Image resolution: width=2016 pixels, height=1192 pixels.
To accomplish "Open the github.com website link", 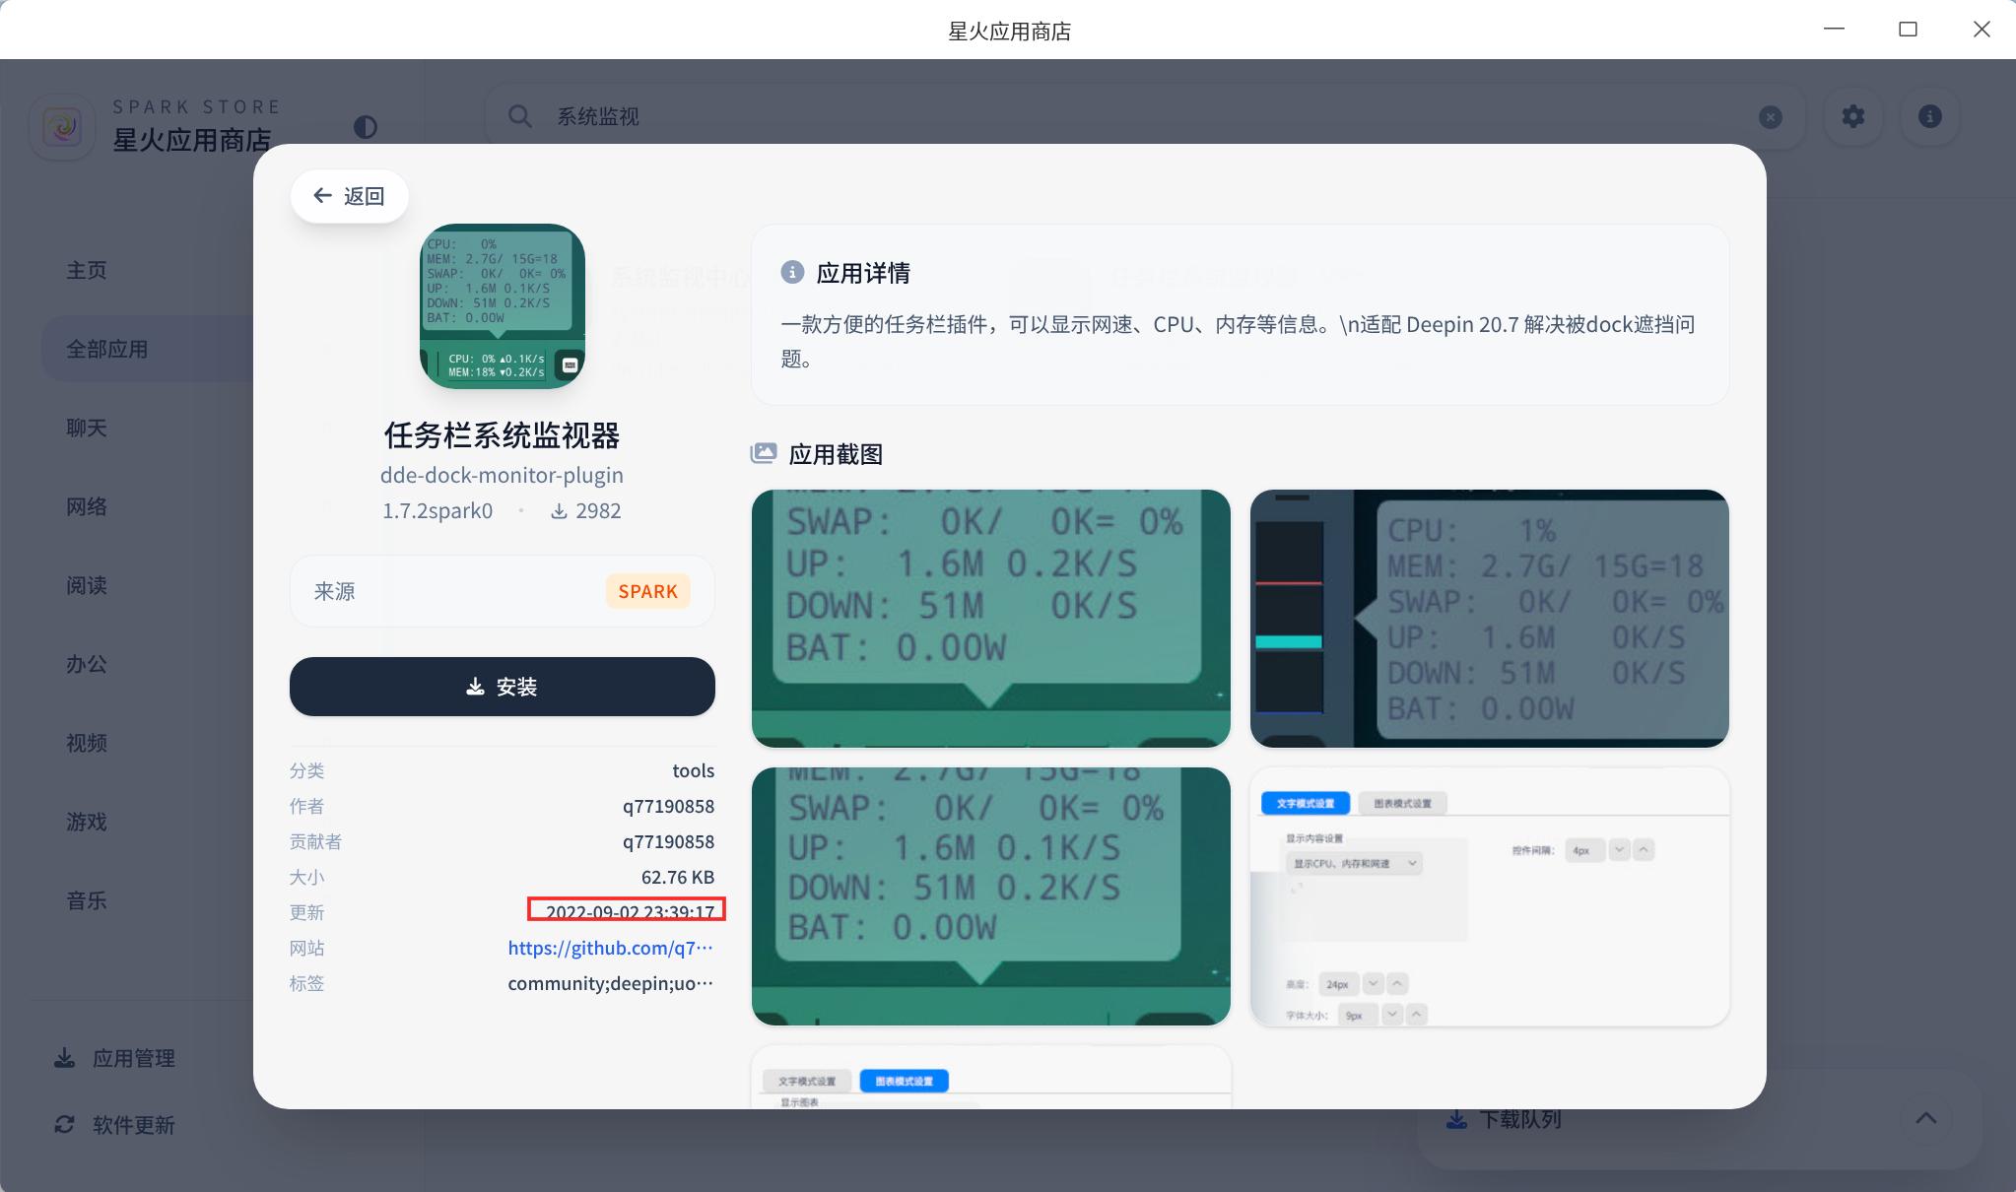I will (x=610, y=948).
